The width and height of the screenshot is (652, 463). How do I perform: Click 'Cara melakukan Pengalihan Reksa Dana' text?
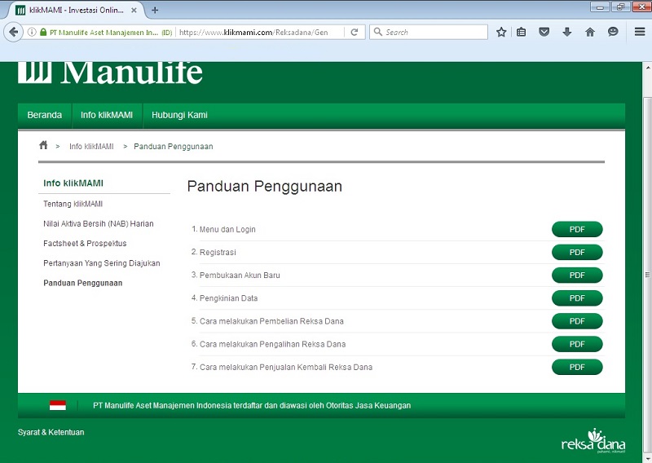point(272,344)
